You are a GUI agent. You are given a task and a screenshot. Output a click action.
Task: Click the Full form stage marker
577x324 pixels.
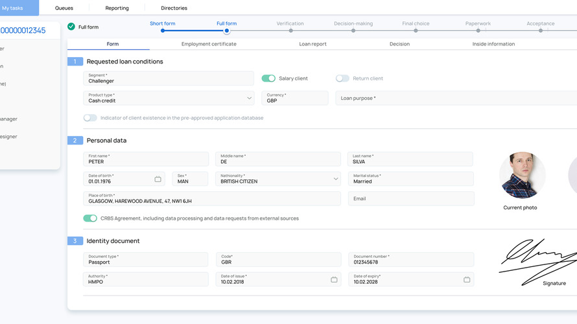pyautogui.click(x=227, y=30)
